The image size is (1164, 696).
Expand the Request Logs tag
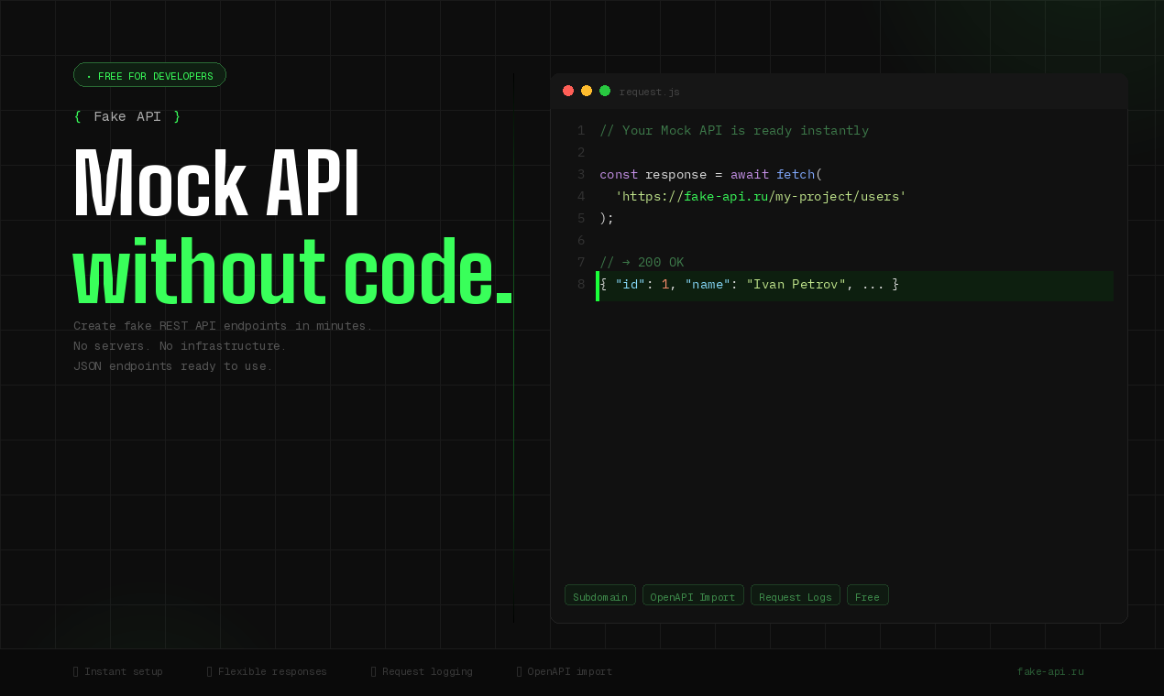pyautogui.click(x=795, y=595)
